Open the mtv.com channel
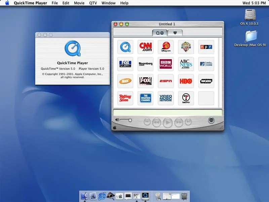 coord(206,64)
